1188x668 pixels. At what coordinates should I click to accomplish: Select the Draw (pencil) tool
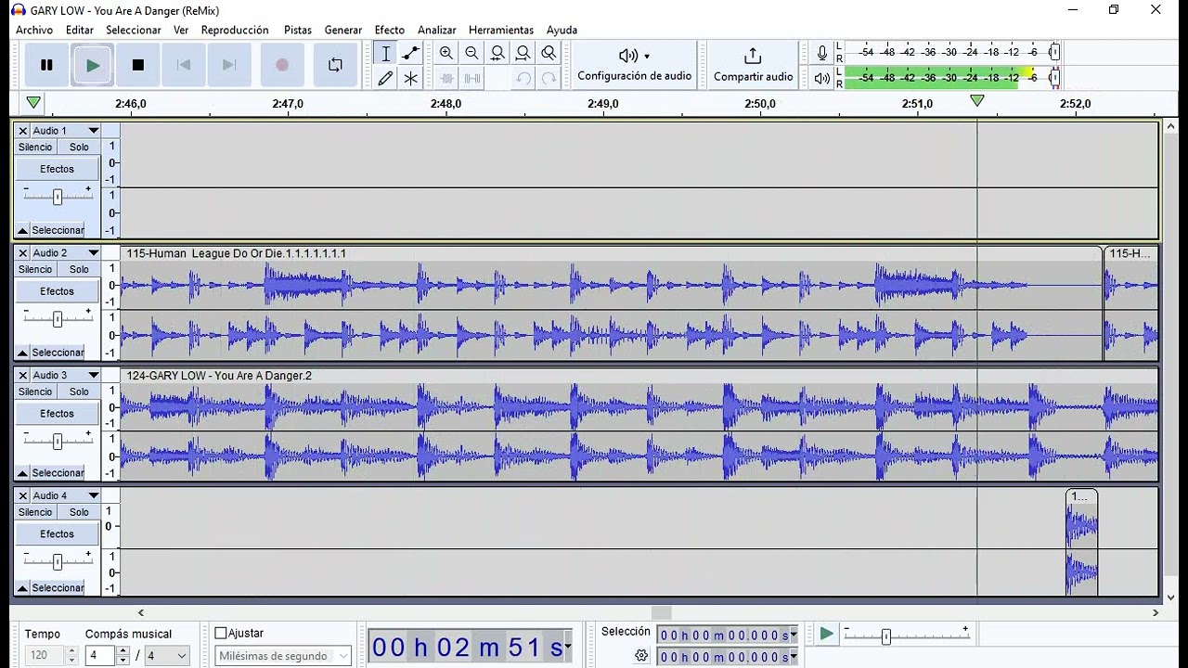386,79
